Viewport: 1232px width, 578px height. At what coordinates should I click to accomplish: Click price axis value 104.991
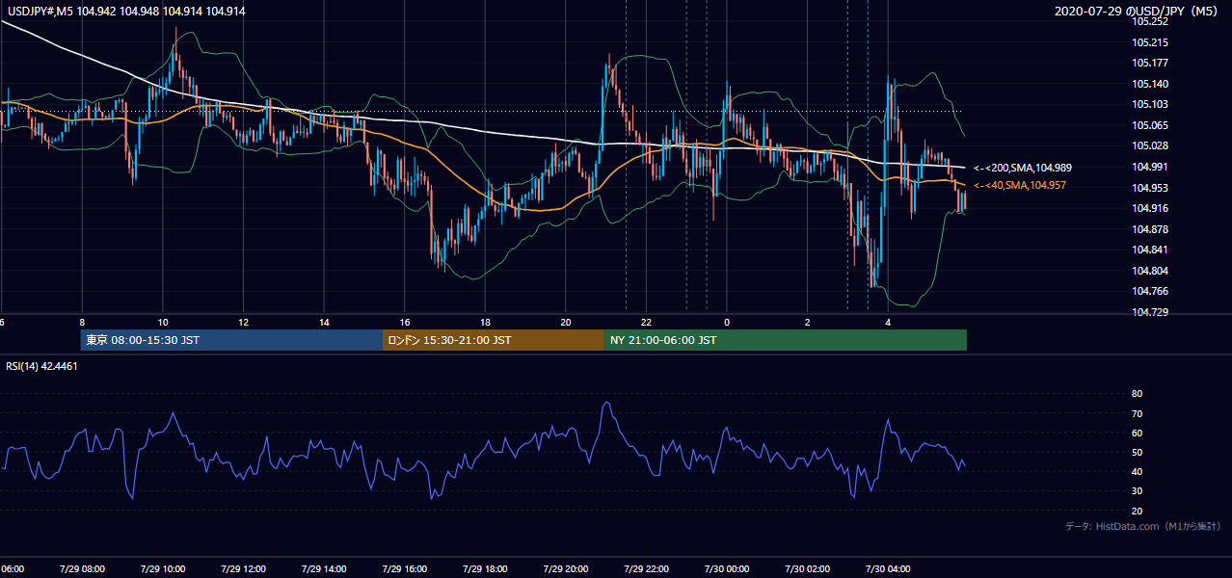click(x=1150, y=167)
